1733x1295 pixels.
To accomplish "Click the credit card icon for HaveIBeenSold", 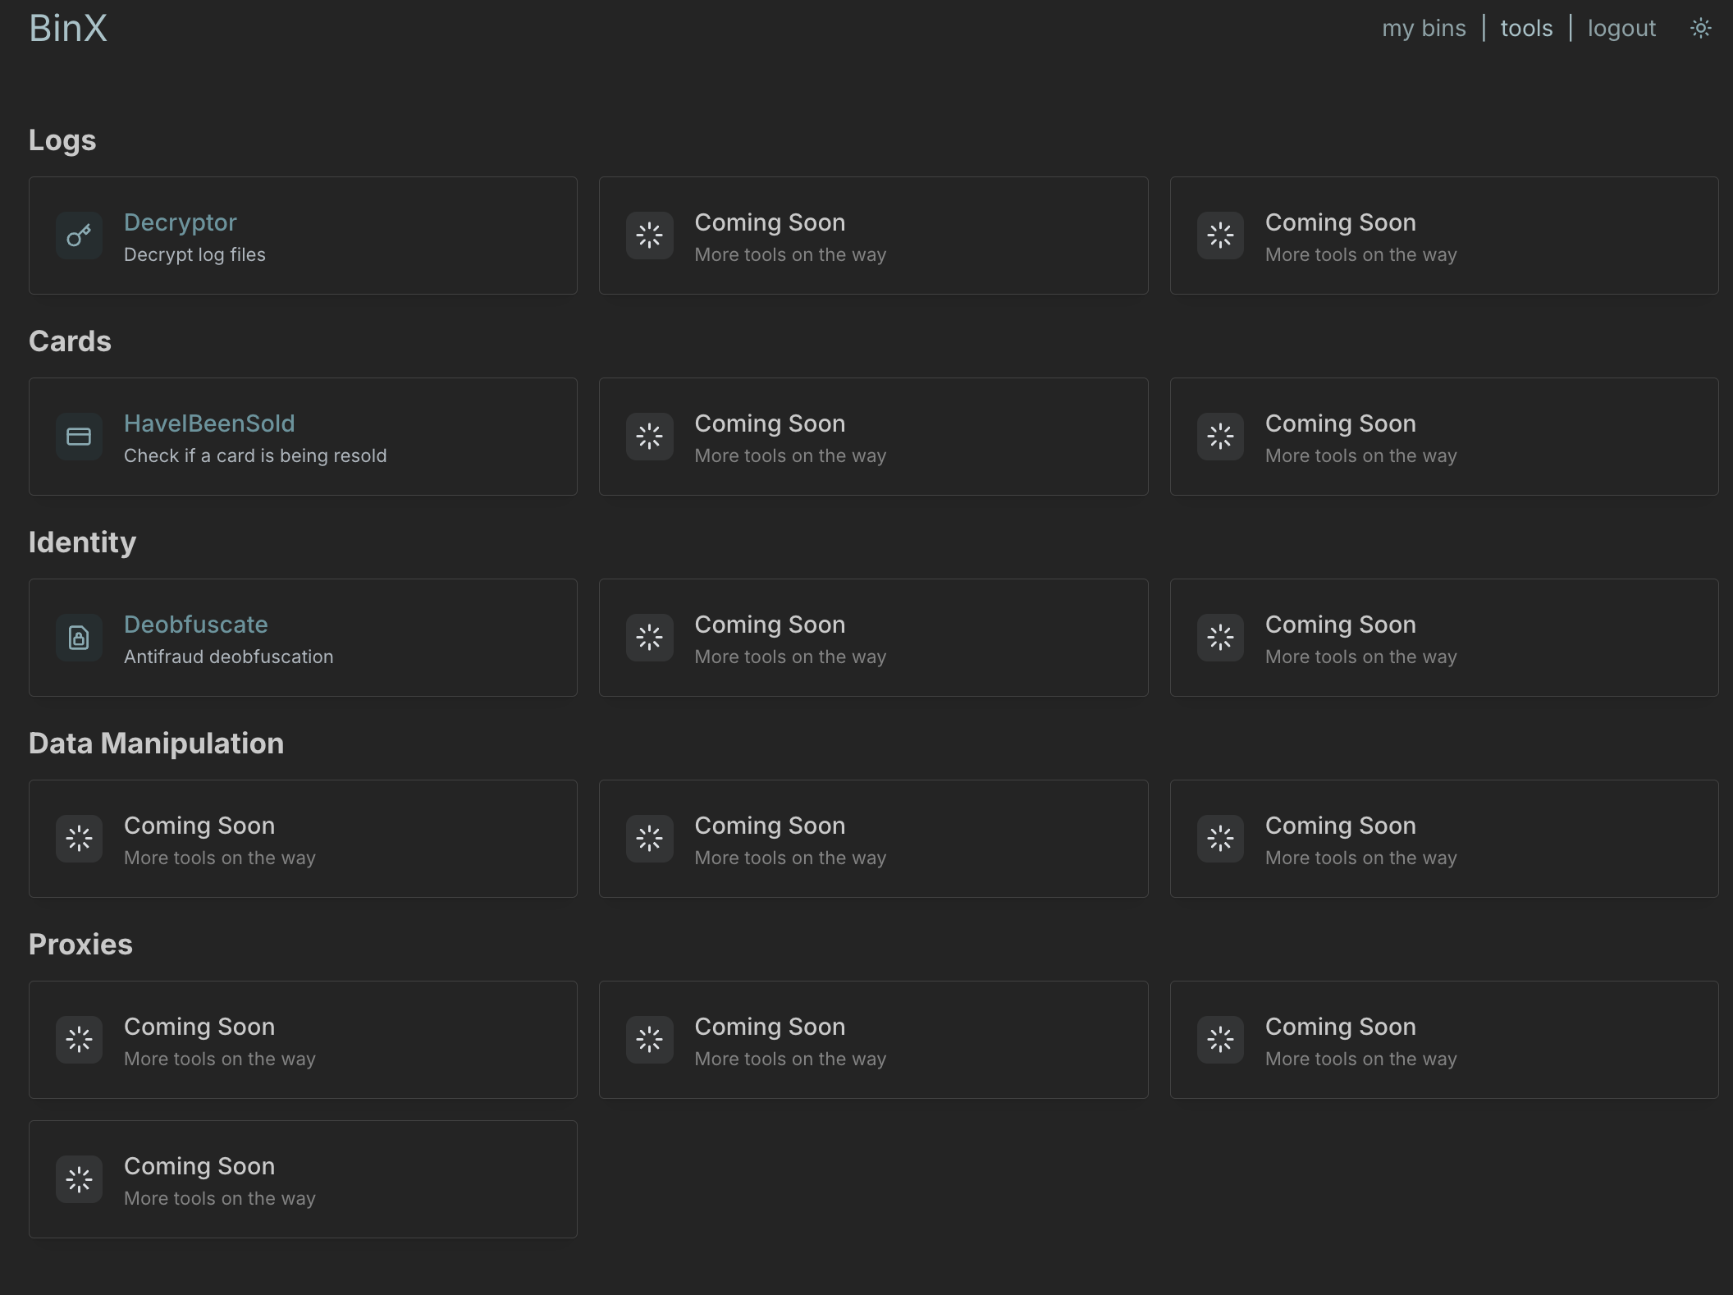I will click(x=79, y=437).
